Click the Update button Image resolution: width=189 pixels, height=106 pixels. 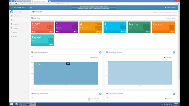coord(174,18)
